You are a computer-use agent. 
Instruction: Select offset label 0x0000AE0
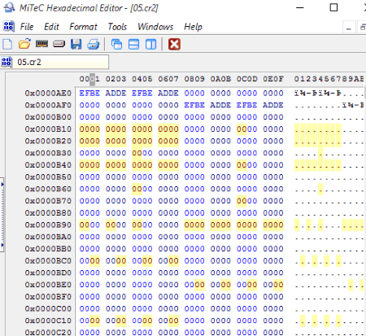tap(48, 93)
